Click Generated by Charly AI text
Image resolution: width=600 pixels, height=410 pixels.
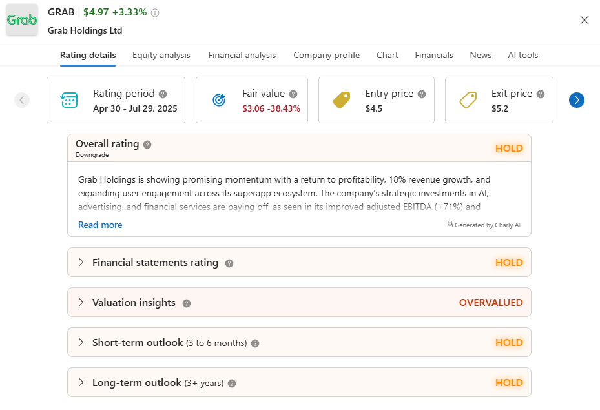[x=488, y=225]
